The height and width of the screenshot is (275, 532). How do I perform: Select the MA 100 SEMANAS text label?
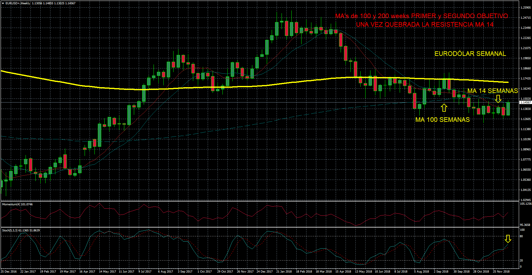(x=442, y=120)
